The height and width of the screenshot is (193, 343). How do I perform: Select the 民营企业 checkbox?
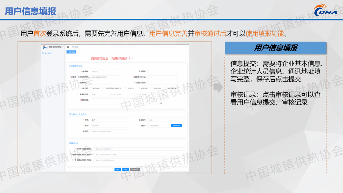pos(125,88)
